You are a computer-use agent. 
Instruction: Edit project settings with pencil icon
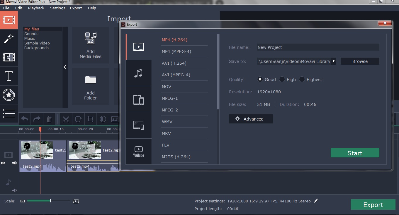[x=316, y=201]
